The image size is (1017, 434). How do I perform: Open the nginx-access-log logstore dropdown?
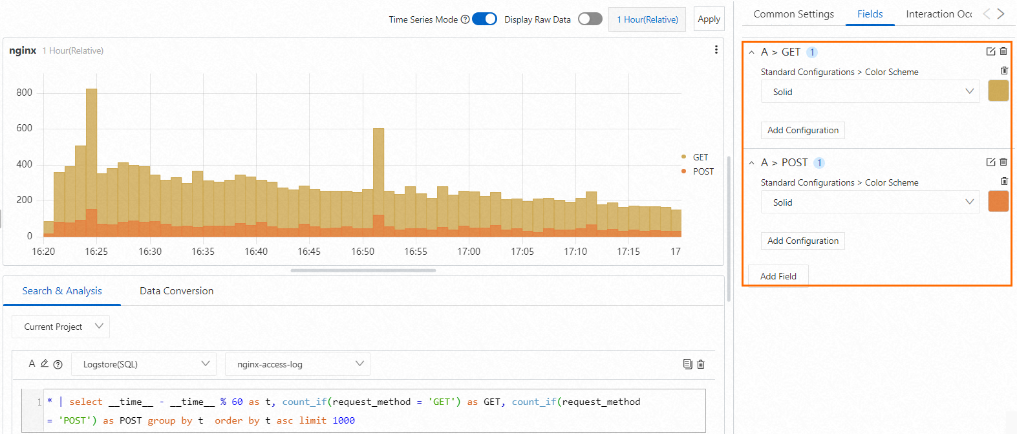(x=297, y=364)
